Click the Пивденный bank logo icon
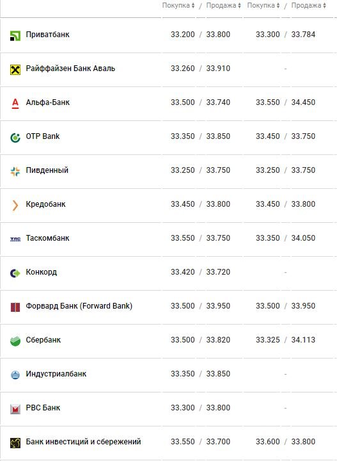 15,172
